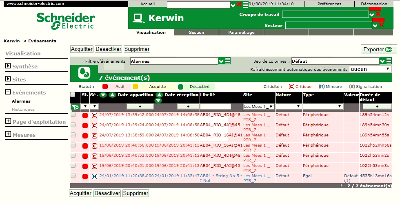Click the table filter funnel icon
Viewport: 400px width, 204px height.
tap(75, 107)
